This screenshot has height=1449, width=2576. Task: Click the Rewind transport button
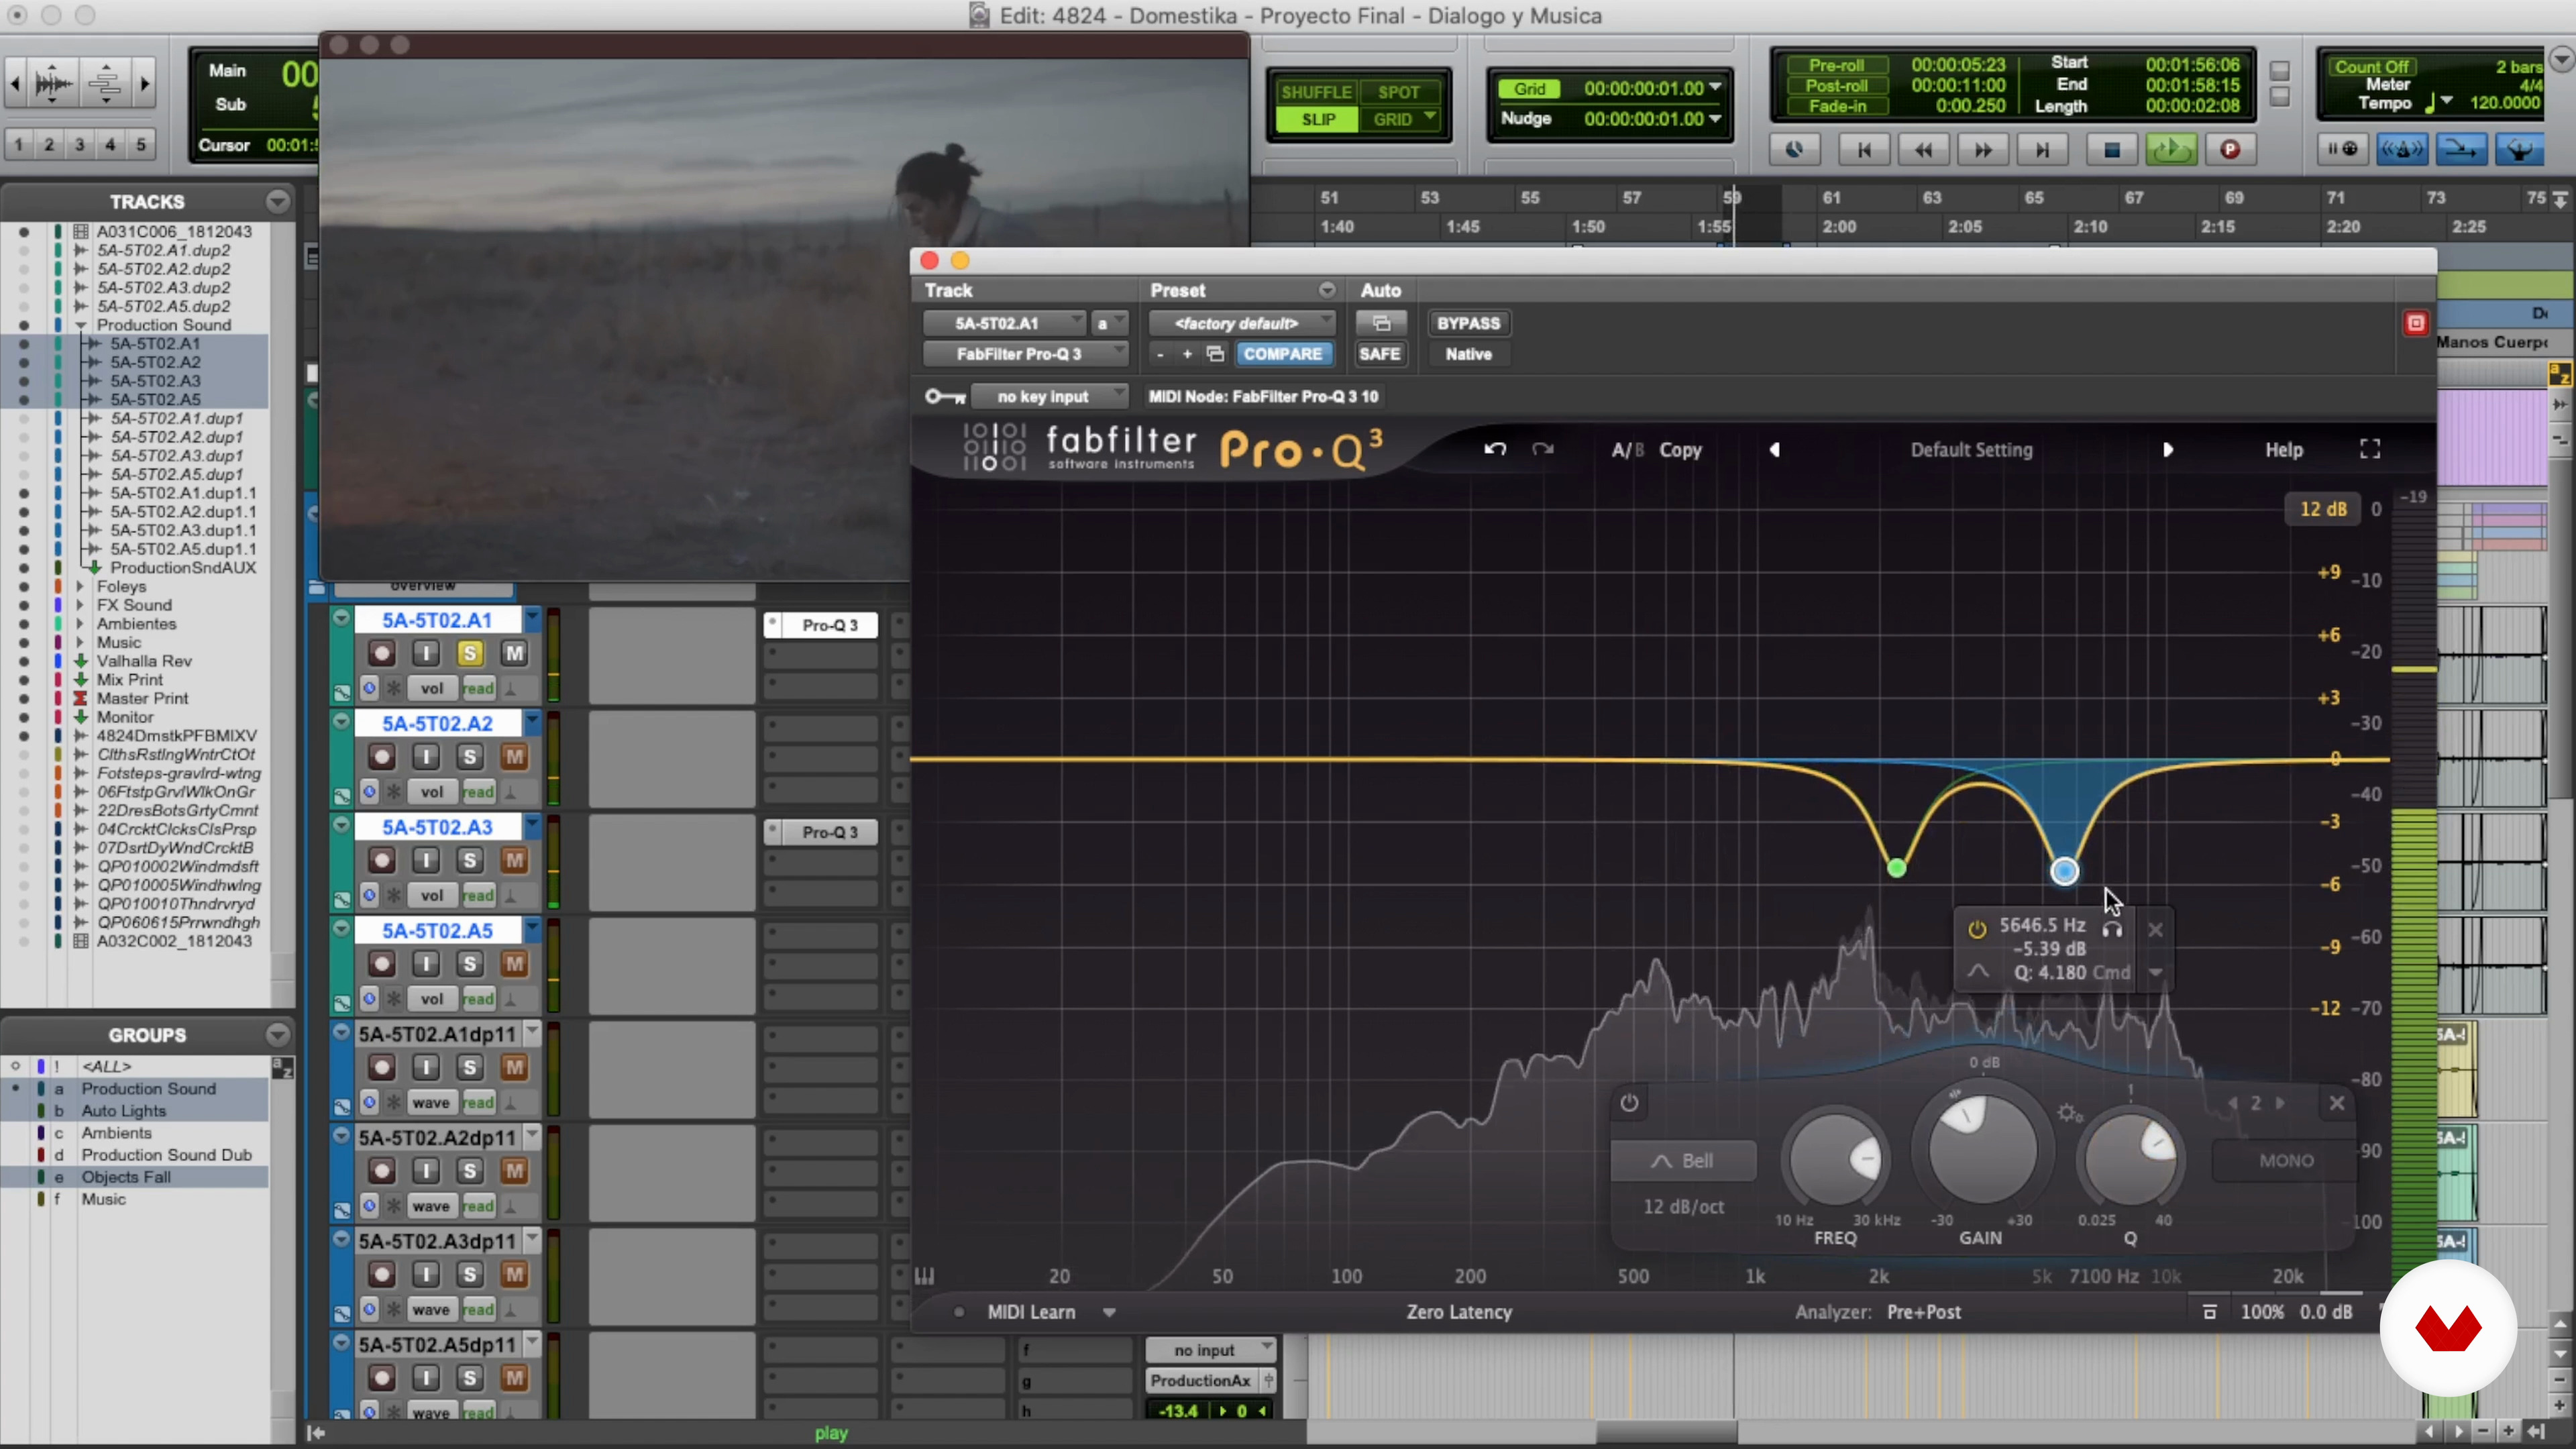[x=1923, y=150]
